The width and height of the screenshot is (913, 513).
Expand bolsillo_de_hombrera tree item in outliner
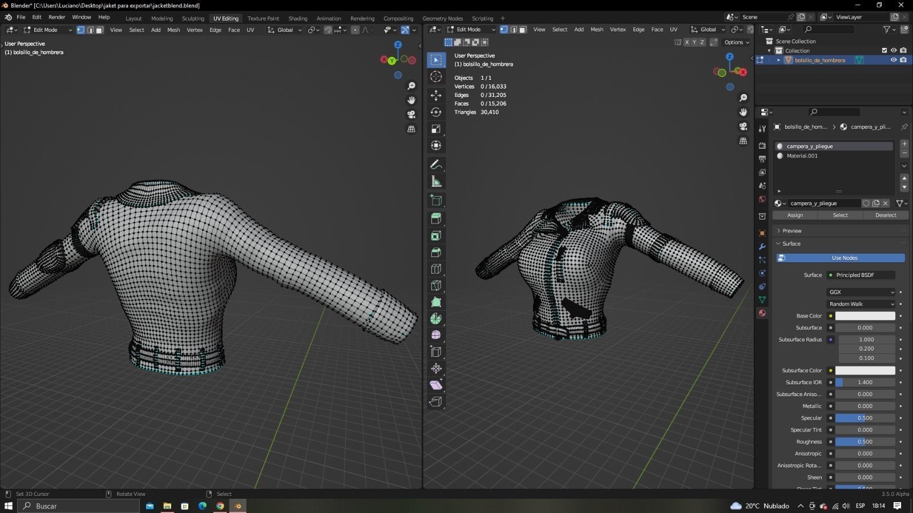tap(779, 60)
